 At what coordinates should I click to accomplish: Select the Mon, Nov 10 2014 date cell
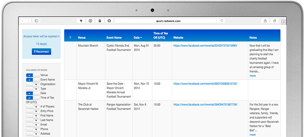point(142,90)
